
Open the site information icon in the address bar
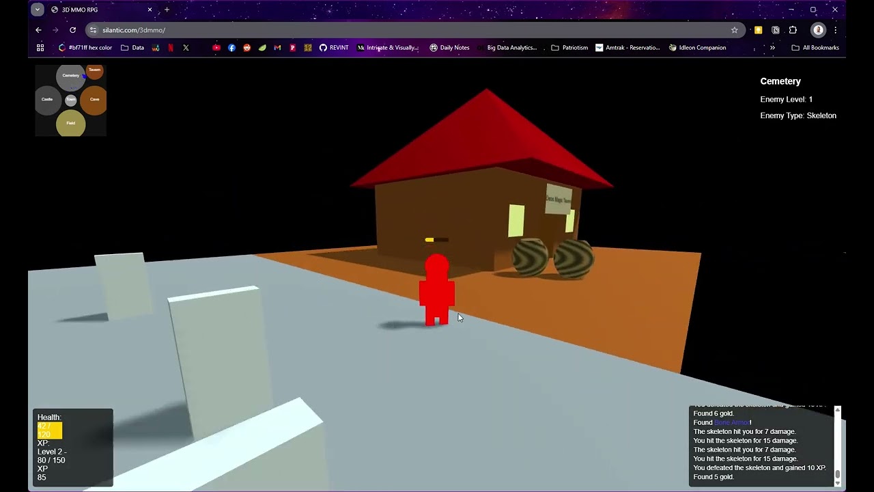(x=93, y=30)
